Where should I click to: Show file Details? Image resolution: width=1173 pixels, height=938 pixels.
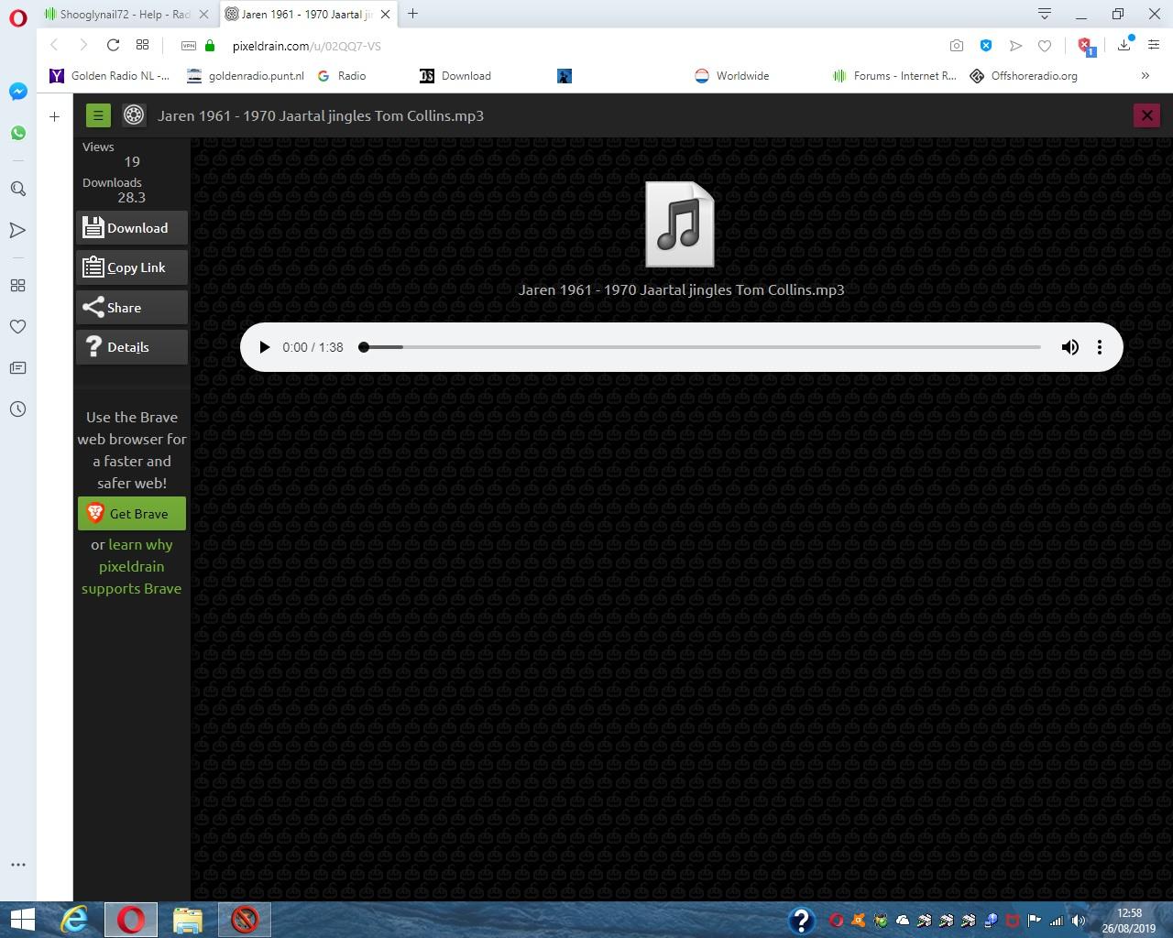[132, 347]
